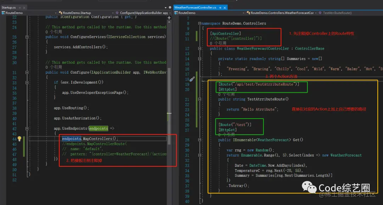Collapse the if IsDevelopment block at line 33
383x205 pixels.
[x=27, y=82]
